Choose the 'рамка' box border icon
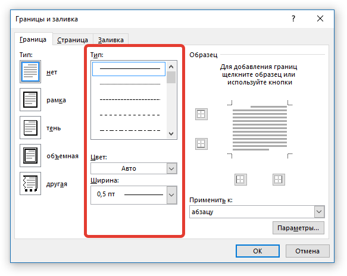The height and width of the screenshot is (276, 347). (30, 99)
